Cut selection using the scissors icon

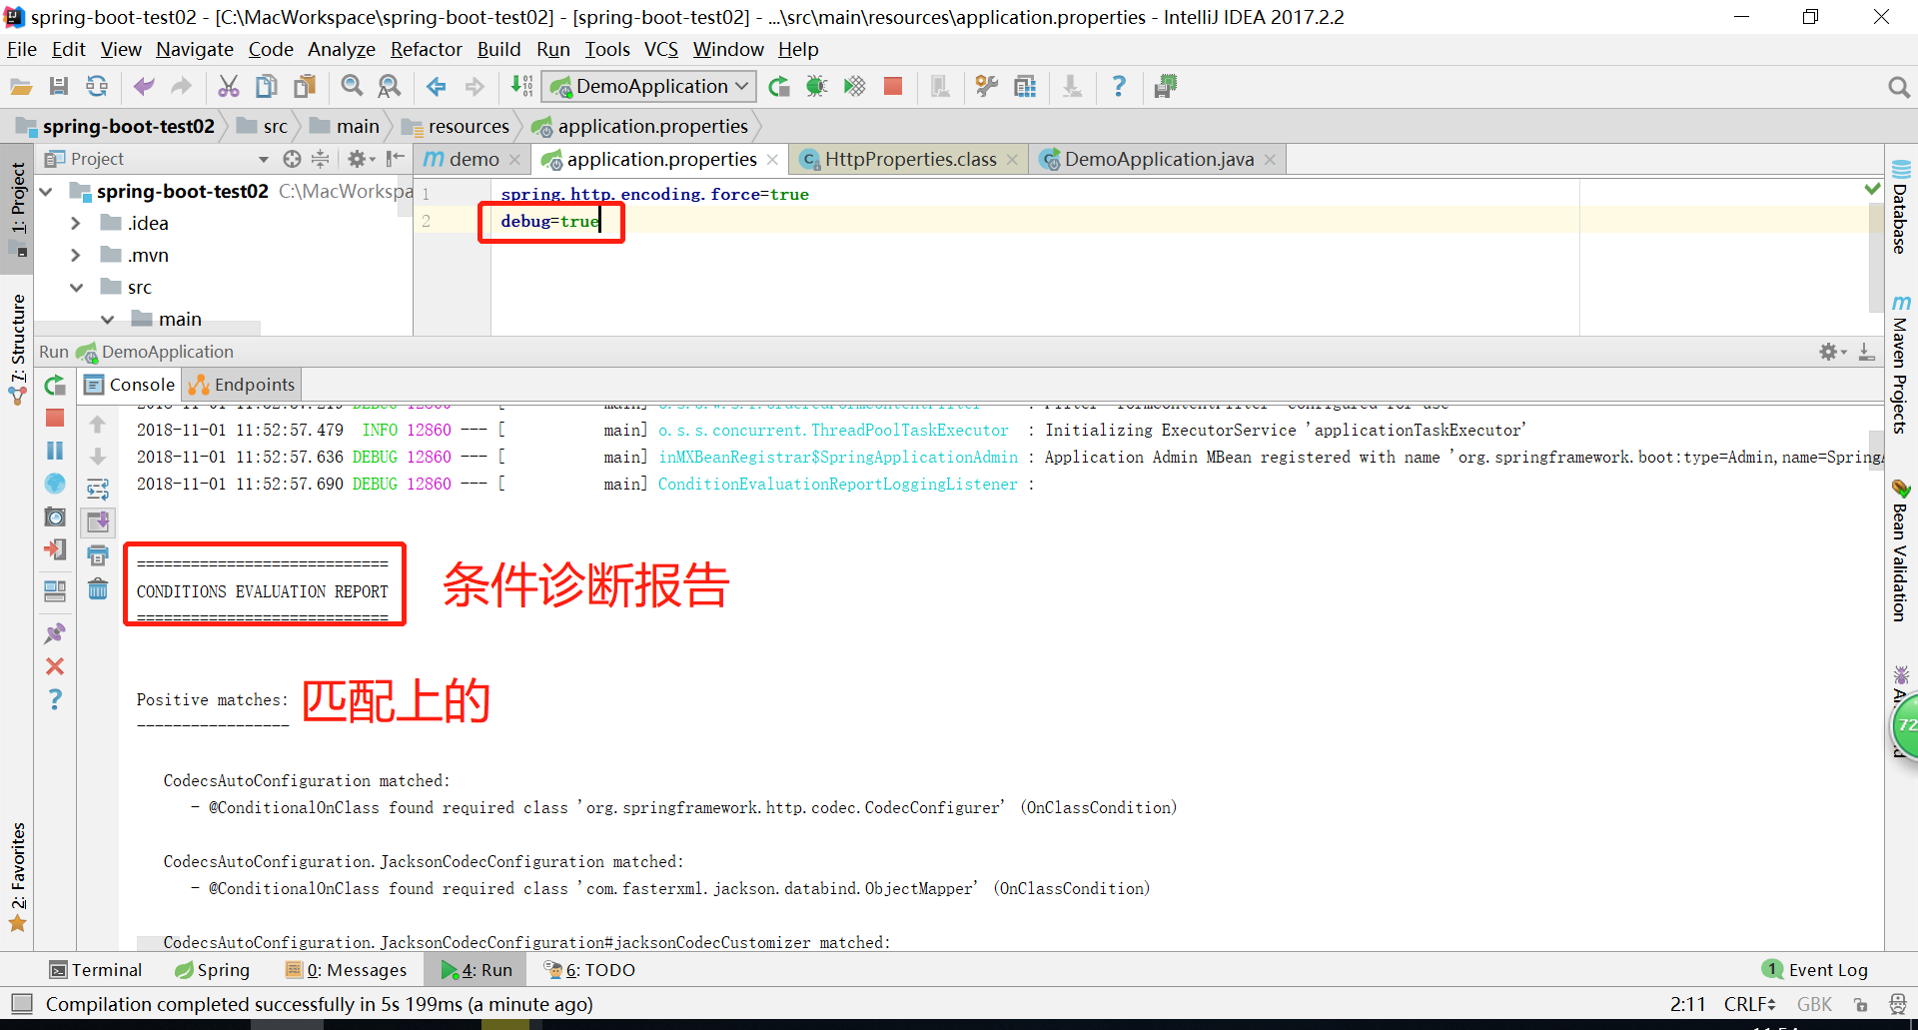pos(229,87)
